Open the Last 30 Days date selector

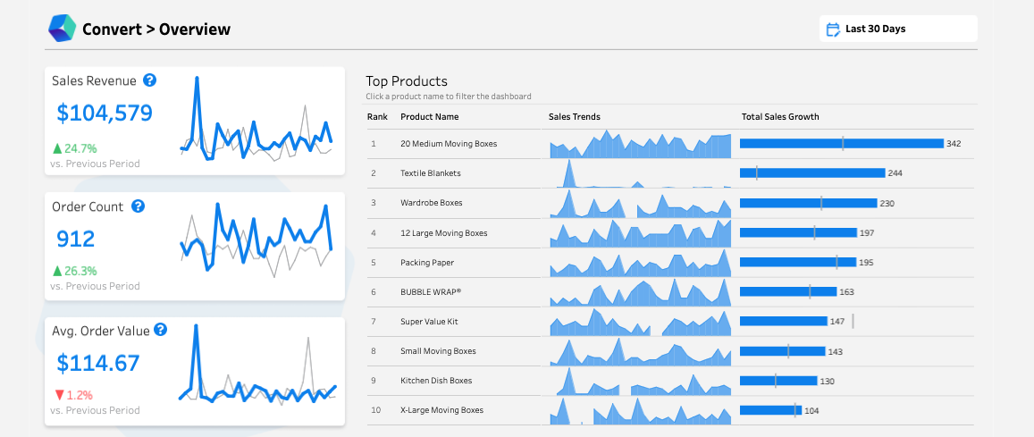coord(898,29)
